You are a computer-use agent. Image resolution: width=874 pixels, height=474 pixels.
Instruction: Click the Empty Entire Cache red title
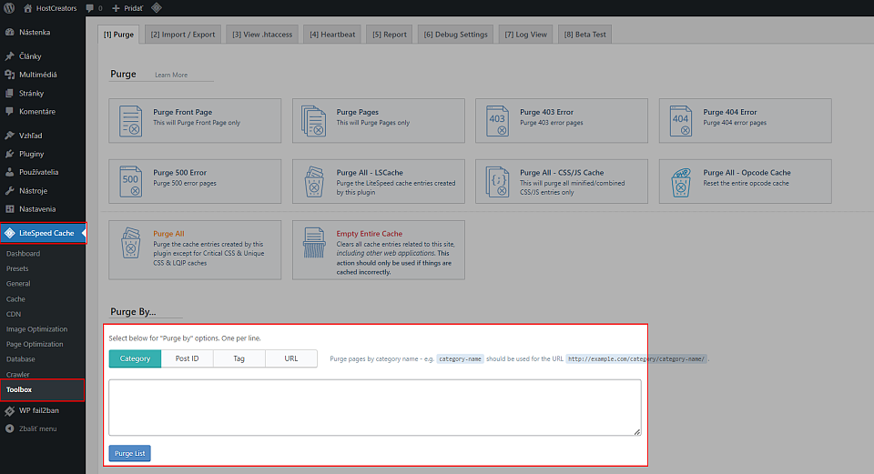pos(369,234)
